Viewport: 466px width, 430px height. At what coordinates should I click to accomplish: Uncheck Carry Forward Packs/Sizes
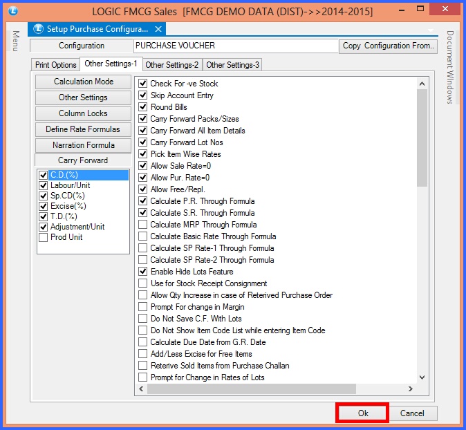click(143, 119)
